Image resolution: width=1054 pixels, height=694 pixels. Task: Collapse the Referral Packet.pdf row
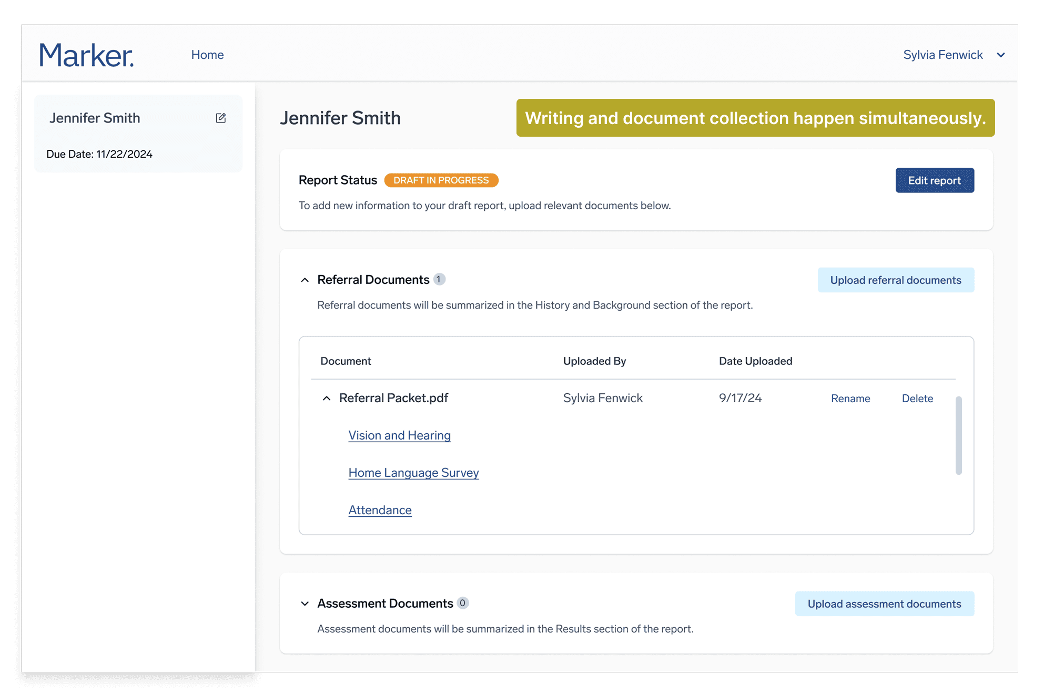coord(327,399)
